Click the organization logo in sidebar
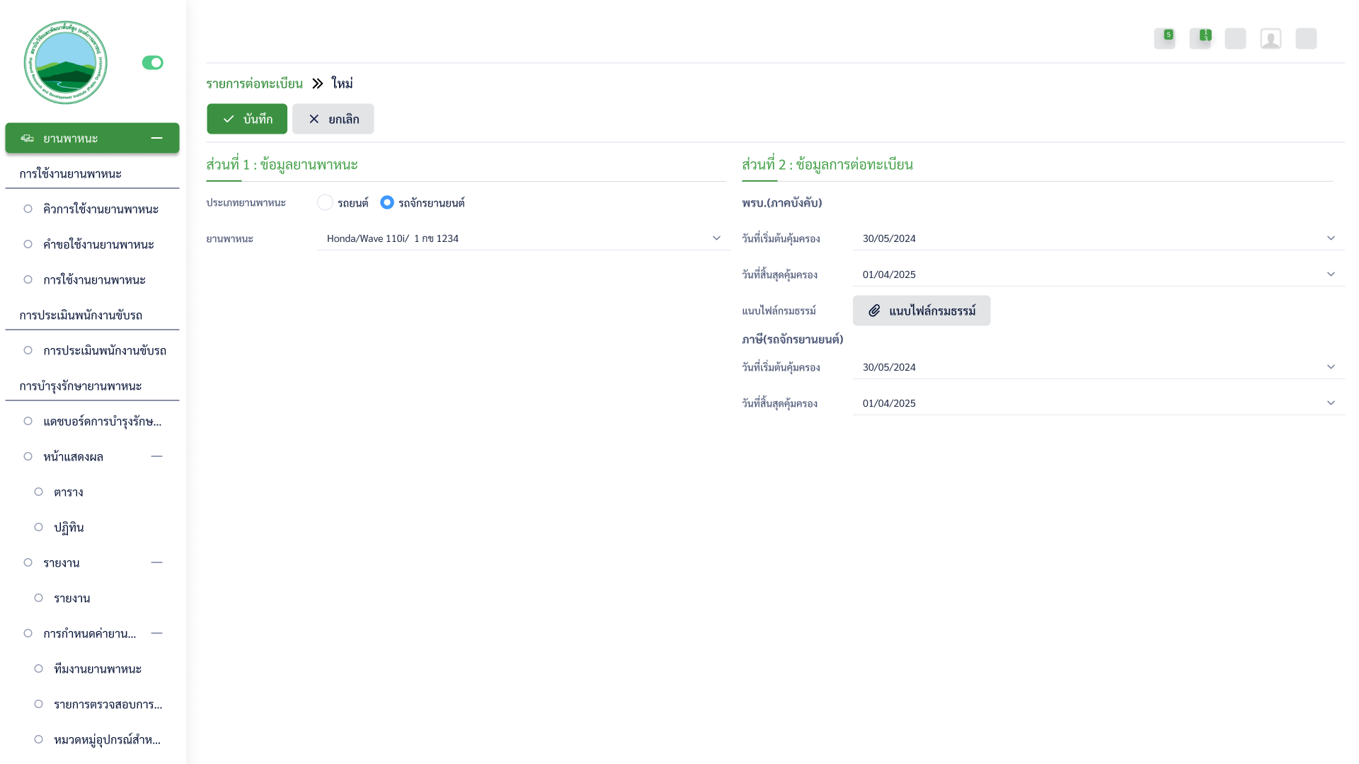The image size is (1359, 764). 65,62
